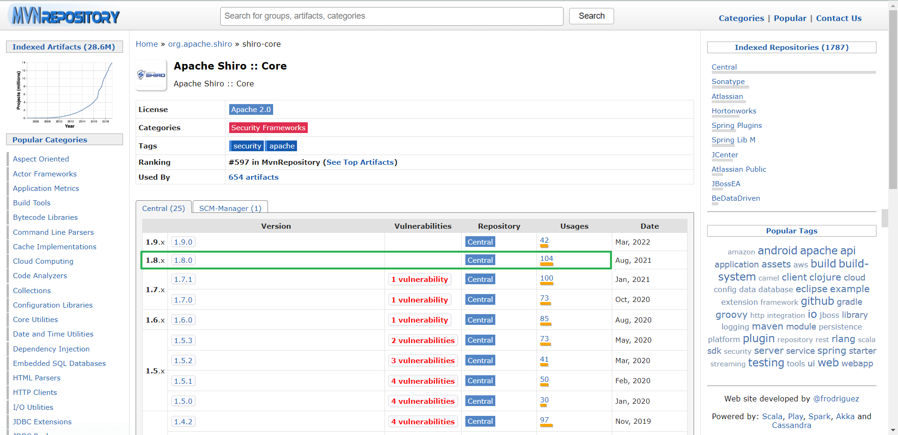Open the Cassandra link in the footer

click(x=791, y=425)
